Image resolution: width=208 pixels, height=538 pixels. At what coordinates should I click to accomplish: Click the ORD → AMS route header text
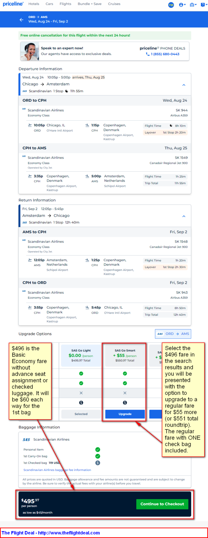click(x=38, y=17)
